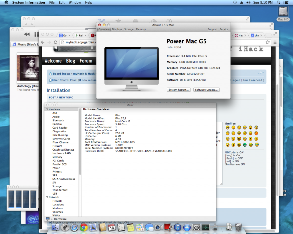Mute sound using the menu bar volume icon
Screen dimensions: 293x234
coord(248,2)
